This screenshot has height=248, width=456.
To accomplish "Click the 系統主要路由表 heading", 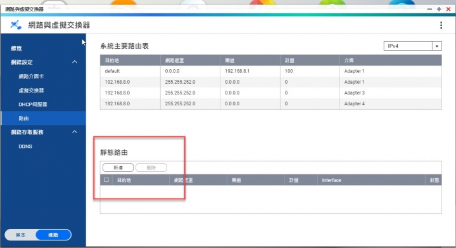I will (x=125, y=46).
